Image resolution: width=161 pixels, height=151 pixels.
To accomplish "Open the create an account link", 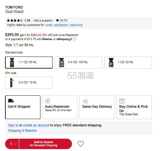I will pyautogui.click(x=36, y=125).
